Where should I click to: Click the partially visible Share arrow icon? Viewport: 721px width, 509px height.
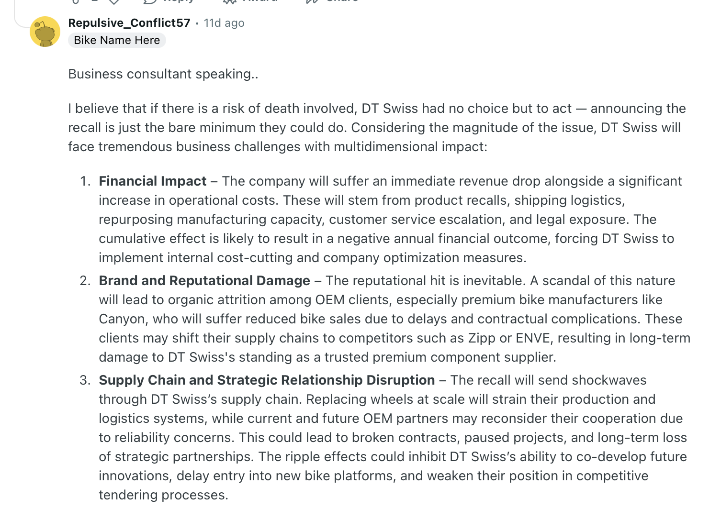313,1
